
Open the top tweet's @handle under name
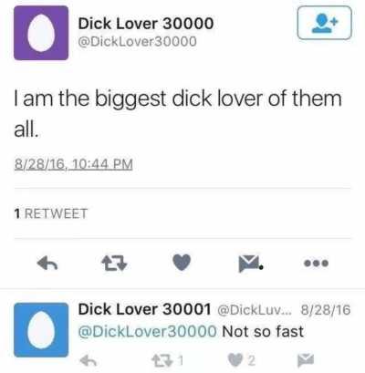[x=138, y=41]
